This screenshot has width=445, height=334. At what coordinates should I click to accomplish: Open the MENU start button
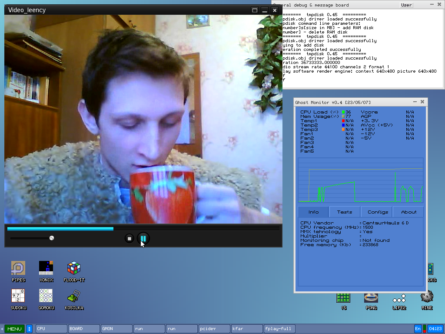pos(14,329)
